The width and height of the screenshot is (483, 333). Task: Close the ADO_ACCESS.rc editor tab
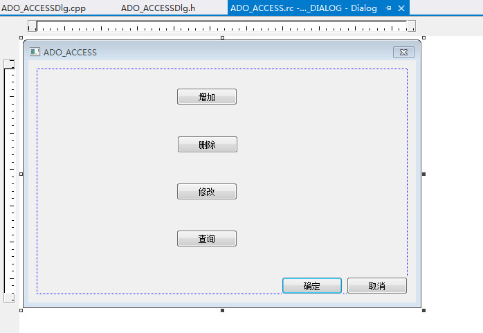[x=401, y=8]
